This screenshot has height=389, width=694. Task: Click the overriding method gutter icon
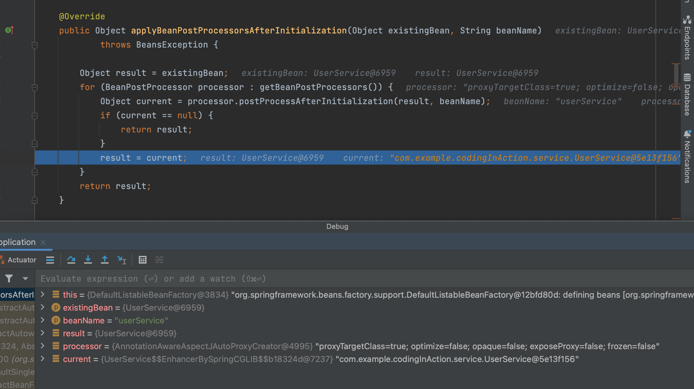pos(9,30)
